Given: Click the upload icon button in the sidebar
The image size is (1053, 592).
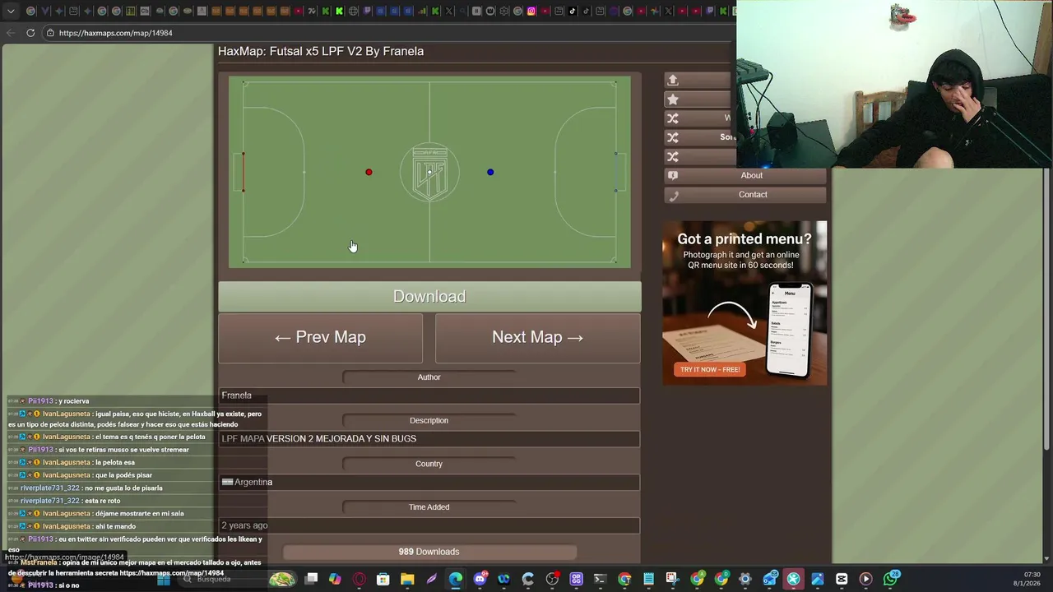Looking at the screenshot, I should coord(699,80).
